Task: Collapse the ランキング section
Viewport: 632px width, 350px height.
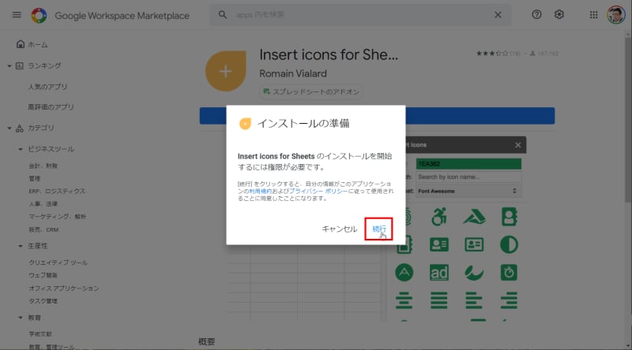Action: (9, 65)
